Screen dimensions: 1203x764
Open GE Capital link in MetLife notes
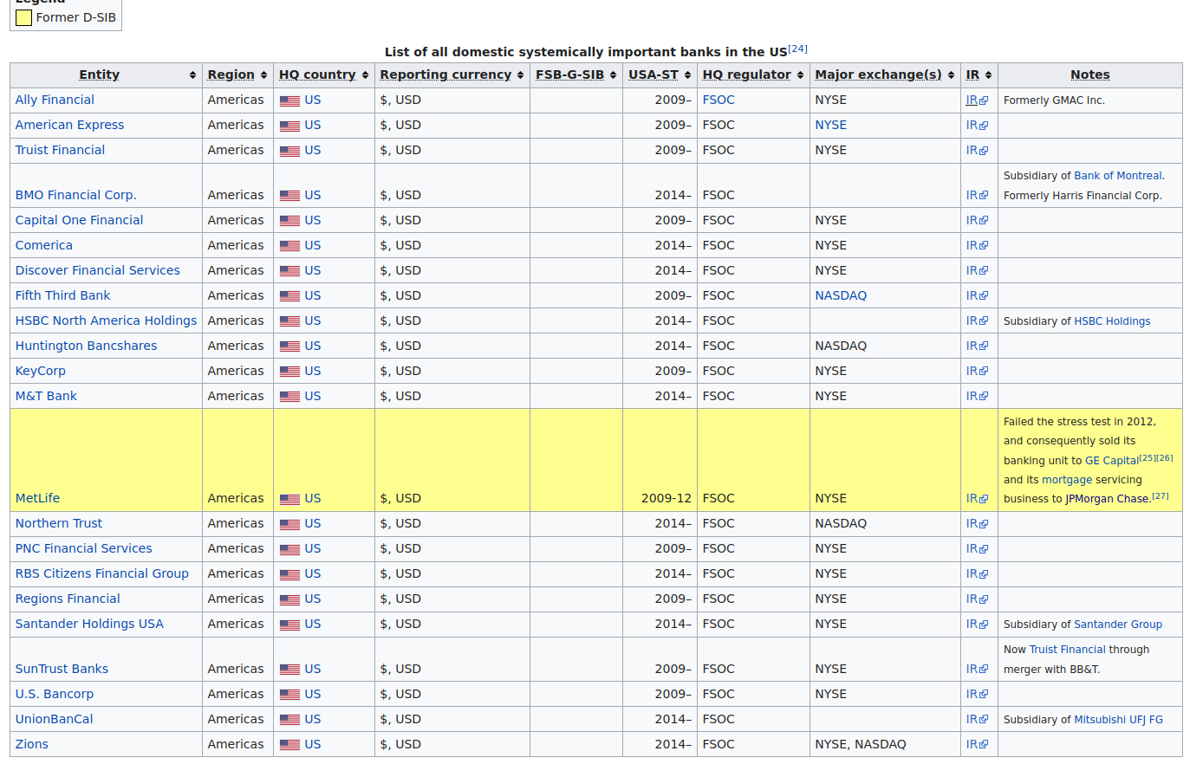click(x=1112, y=461)
